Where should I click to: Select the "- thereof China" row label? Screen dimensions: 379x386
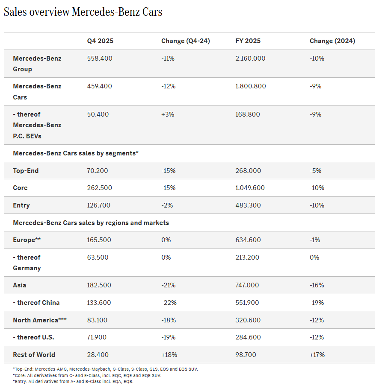coord(36,303)
